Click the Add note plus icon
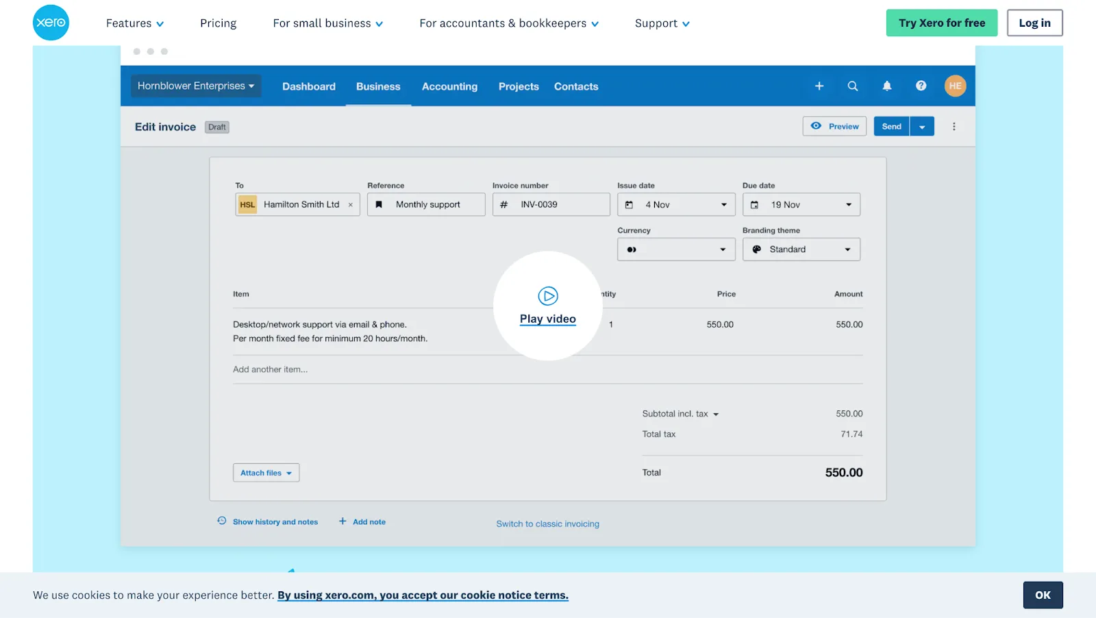Screen dimensions: 1096x618 (x=342, y=521)
